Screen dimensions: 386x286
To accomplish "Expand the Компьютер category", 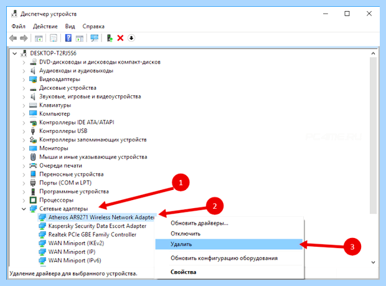I will 24,114.
